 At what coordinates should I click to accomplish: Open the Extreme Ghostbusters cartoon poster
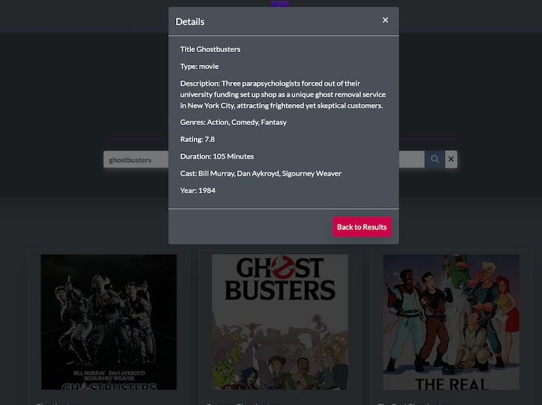coord(280,322)
